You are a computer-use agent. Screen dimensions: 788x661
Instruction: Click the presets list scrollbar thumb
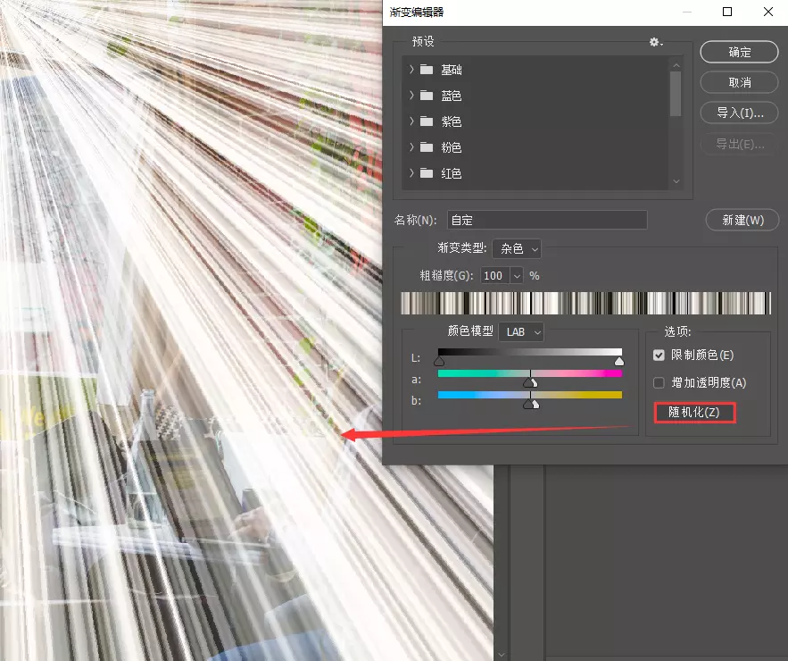tap(676, 94)
